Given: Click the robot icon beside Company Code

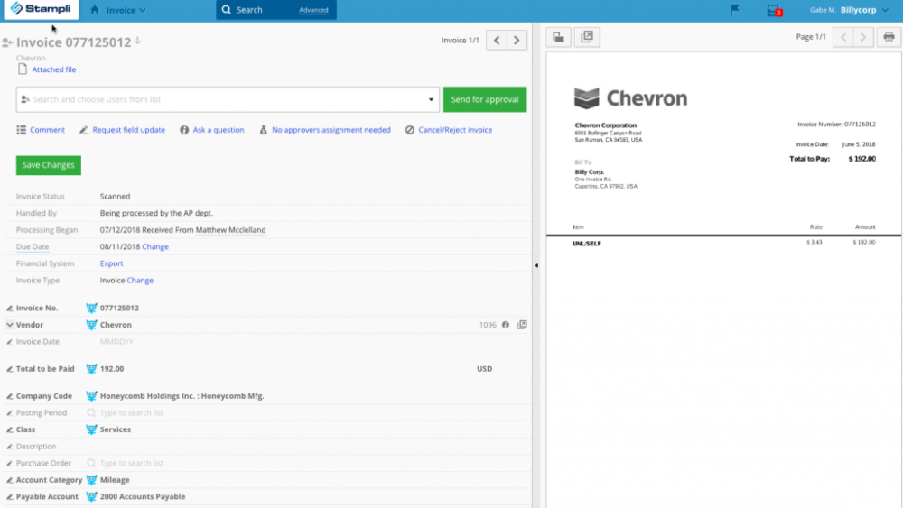Looking at the screenshot, I should [91, 396].
